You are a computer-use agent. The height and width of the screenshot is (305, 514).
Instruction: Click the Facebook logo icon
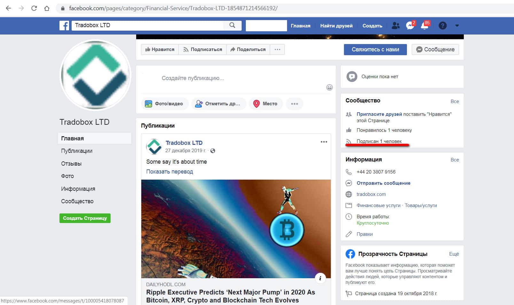coord(64,26)
